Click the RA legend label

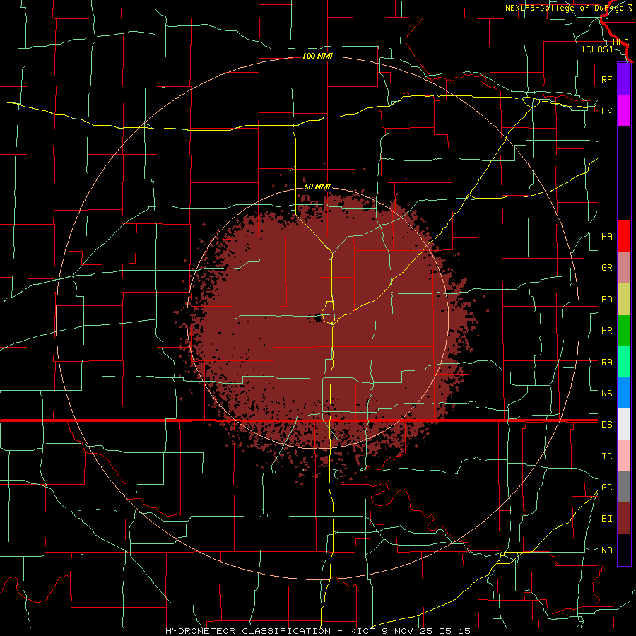tap(606, 363)
